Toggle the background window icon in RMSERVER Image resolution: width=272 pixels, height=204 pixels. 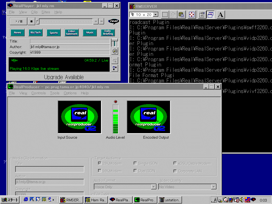(210, 15)
